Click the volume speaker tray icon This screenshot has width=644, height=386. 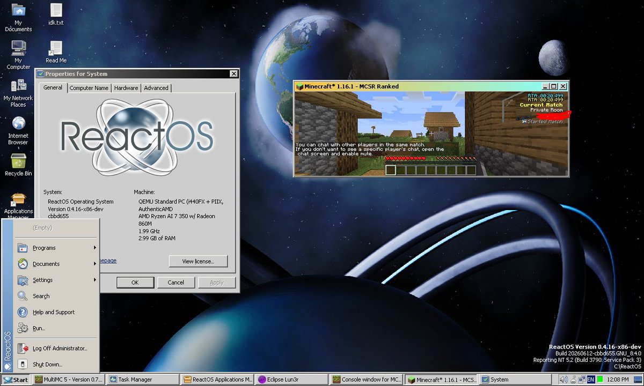[x=565, y=380]
